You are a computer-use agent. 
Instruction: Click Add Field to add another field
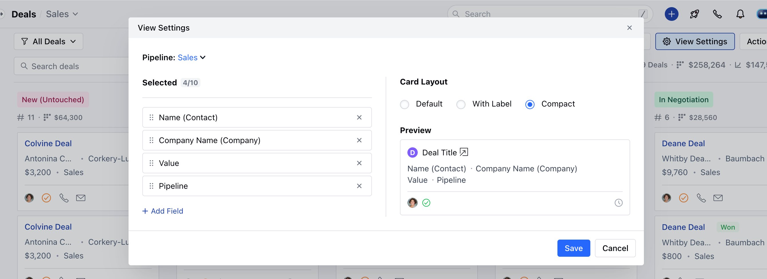[x=163, y=211]
